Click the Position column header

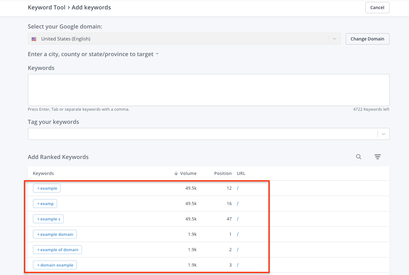point(223,173)
